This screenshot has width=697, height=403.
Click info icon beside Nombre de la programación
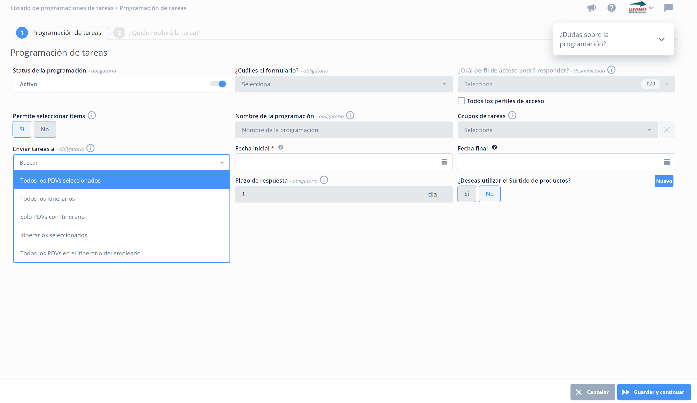pyautogui.click(x=350, y=115)
